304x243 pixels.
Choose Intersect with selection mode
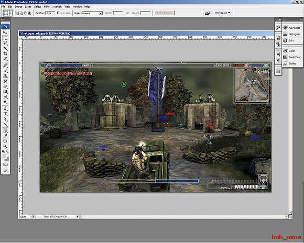click(x=29, y=13)
